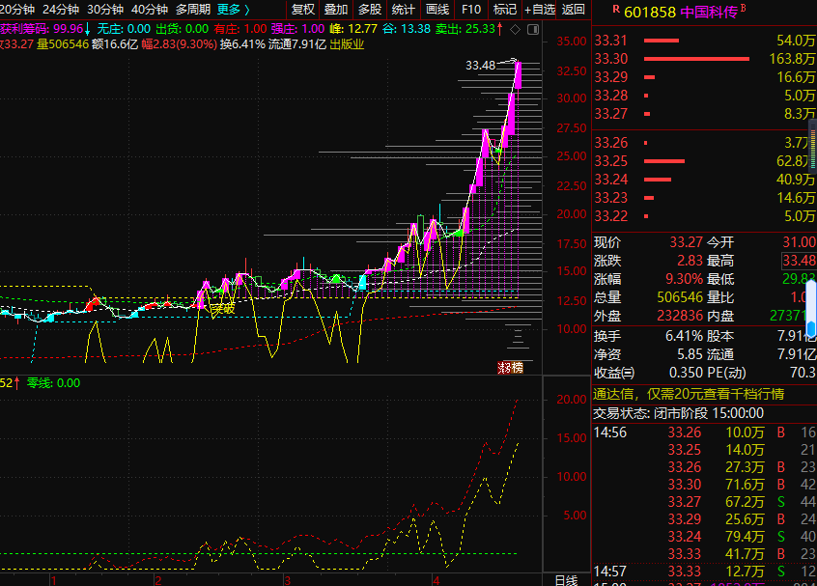
Task: Toggle 多股 multi-stock view
Action: [370, 9]
